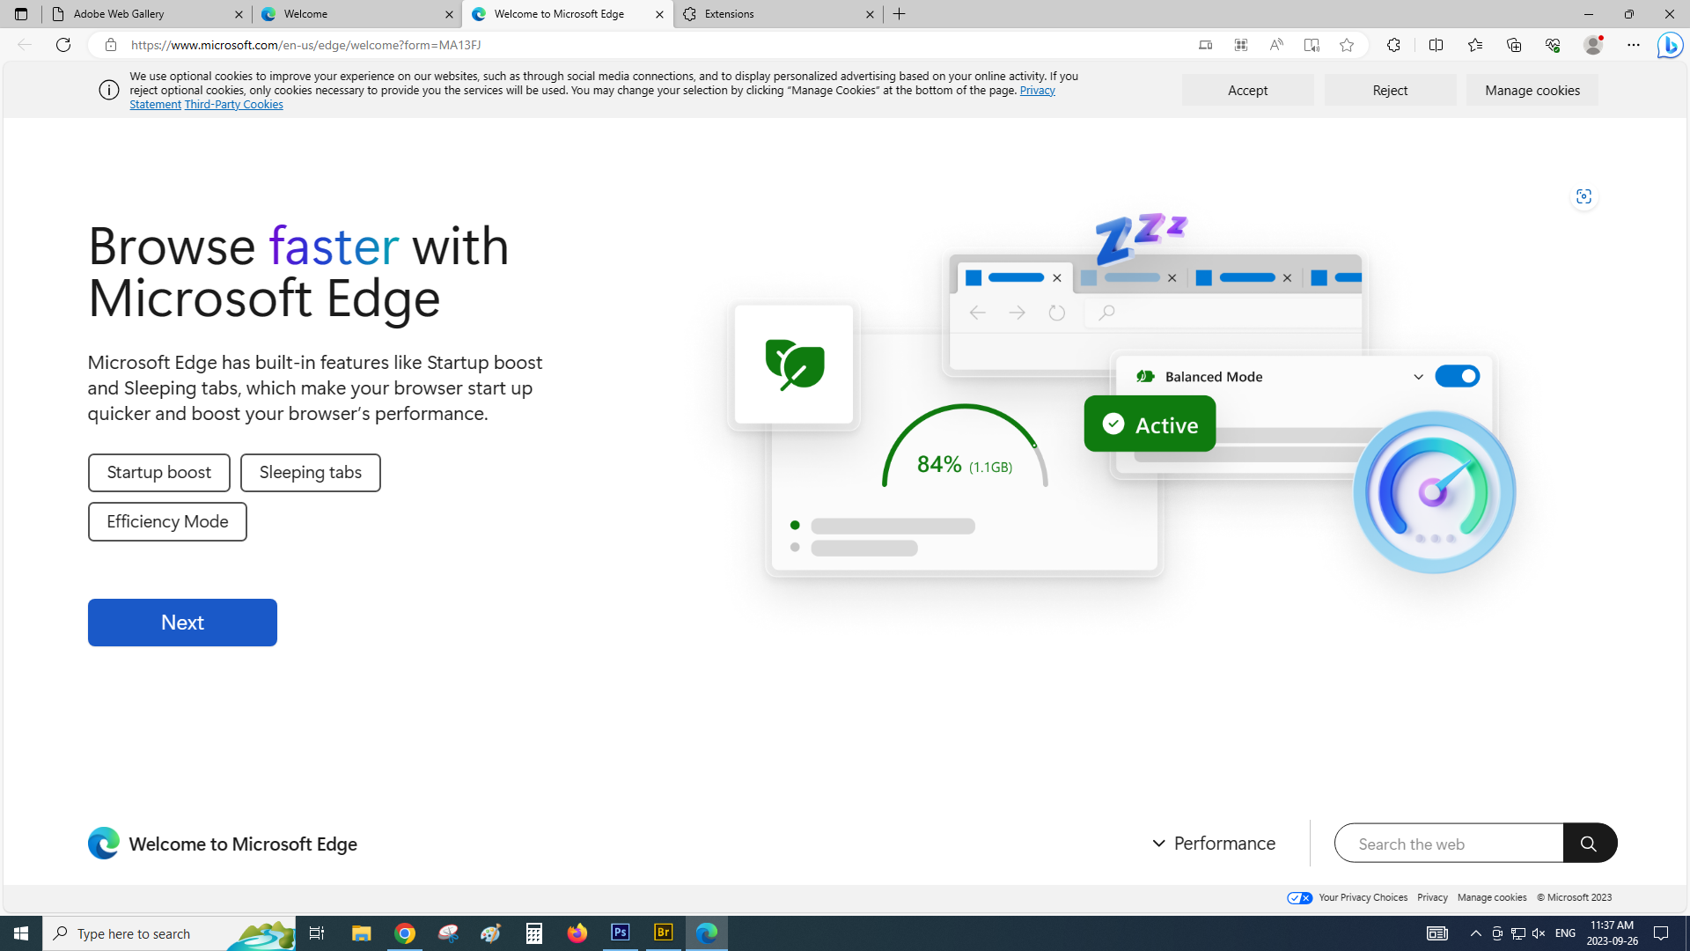Image resolution: width=1690 pixels, height=951 pixels.
Task: Expand the Performance dropdown
Action: point(1214,843)
